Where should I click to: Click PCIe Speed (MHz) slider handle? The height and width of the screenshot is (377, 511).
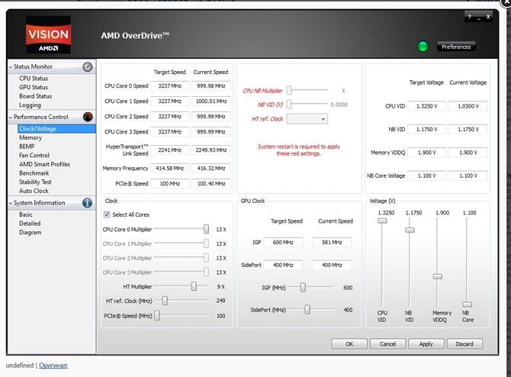157,315
